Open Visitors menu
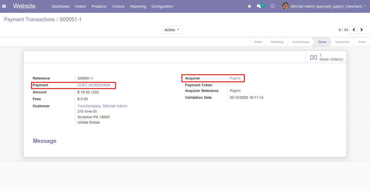The height and width of the screenshot is (189, 370). pos(118,6)
